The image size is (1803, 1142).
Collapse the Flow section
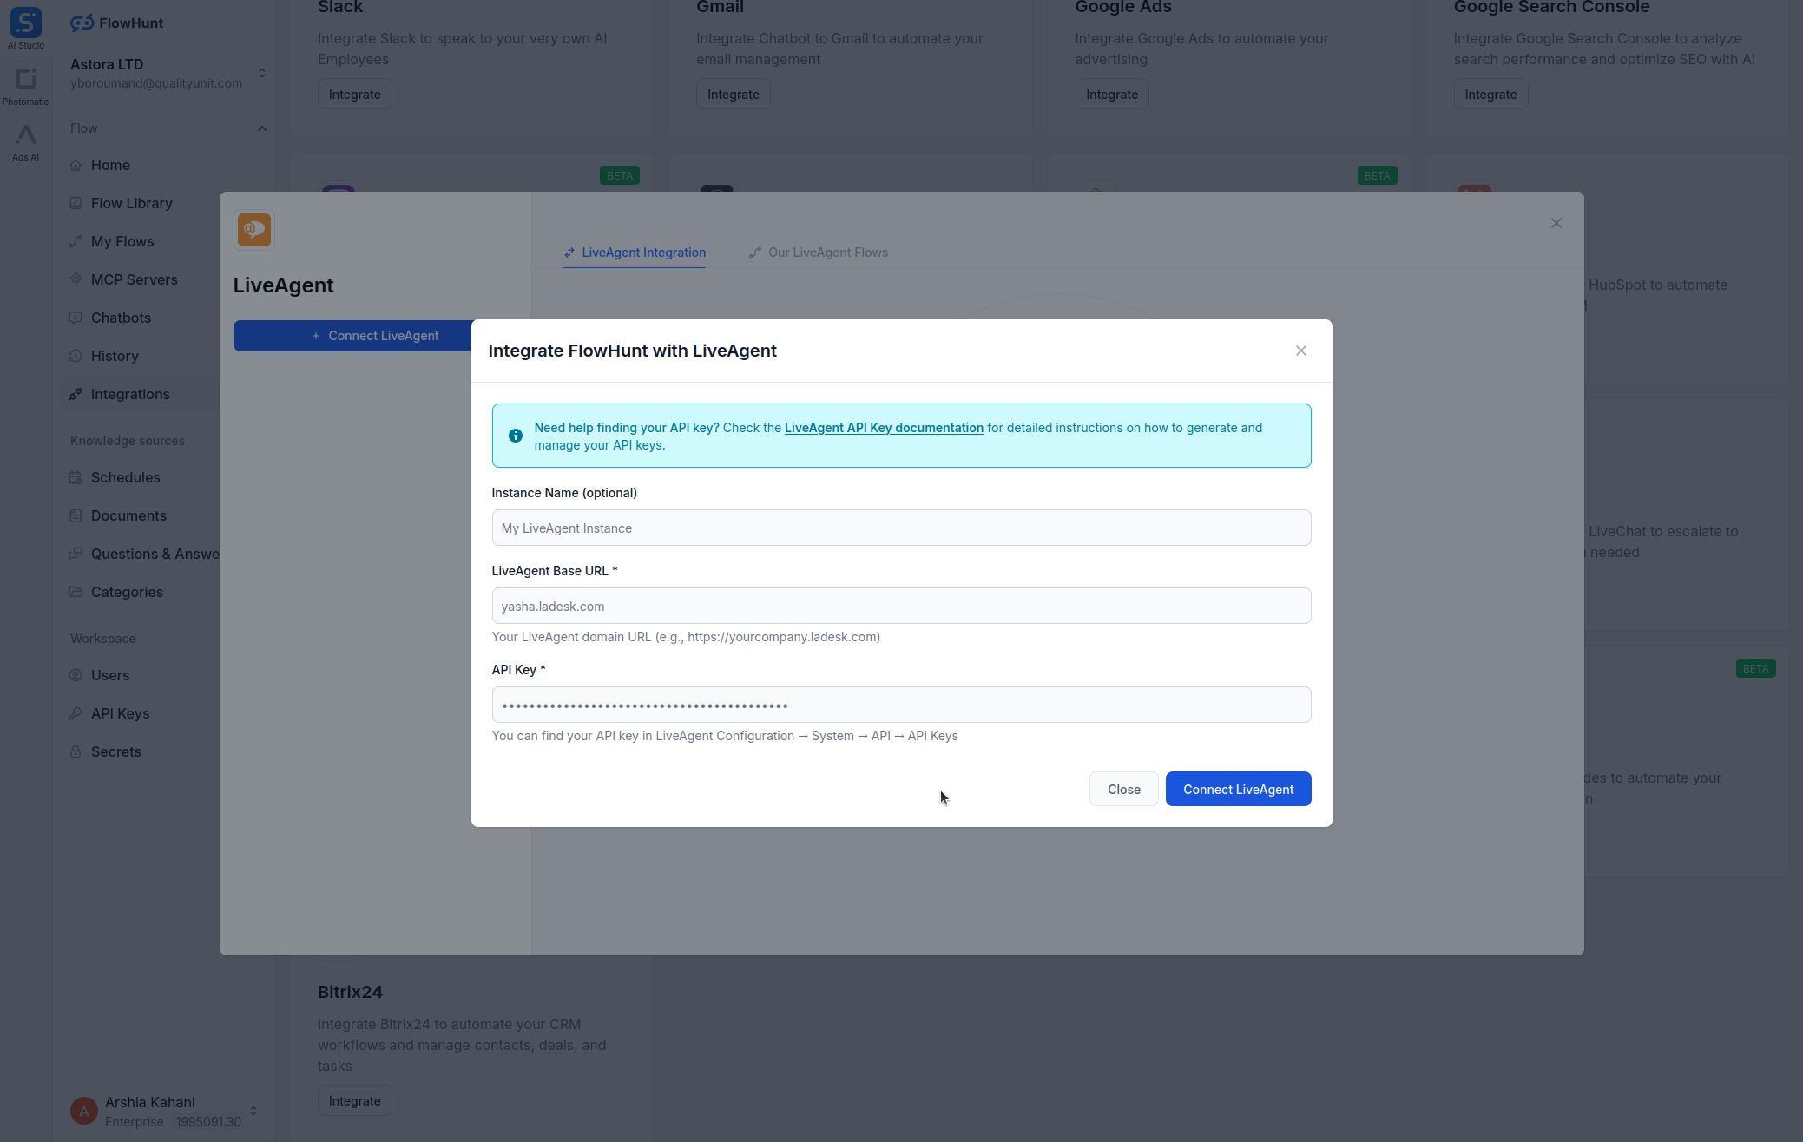pos(262,128)
